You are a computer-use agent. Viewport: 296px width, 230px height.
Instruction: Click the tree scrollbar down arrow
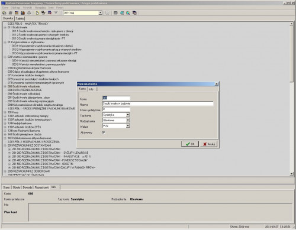point(291,174)
